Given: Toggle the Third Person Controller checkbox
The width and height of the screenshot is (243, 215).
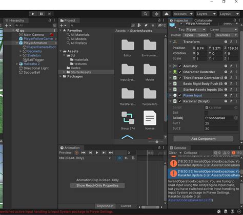Looking at the screenshot, I should coord(180,78).
